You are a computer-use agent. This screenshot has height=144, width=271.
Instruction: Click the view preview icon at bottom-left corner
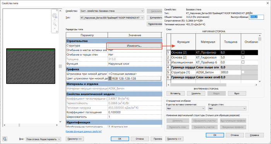coord(5,139)
